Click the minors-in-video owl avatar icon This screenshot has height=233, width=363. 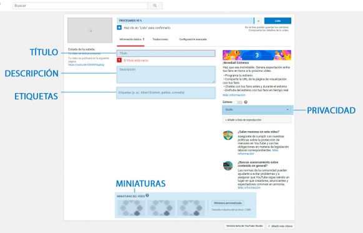[228, 136]
